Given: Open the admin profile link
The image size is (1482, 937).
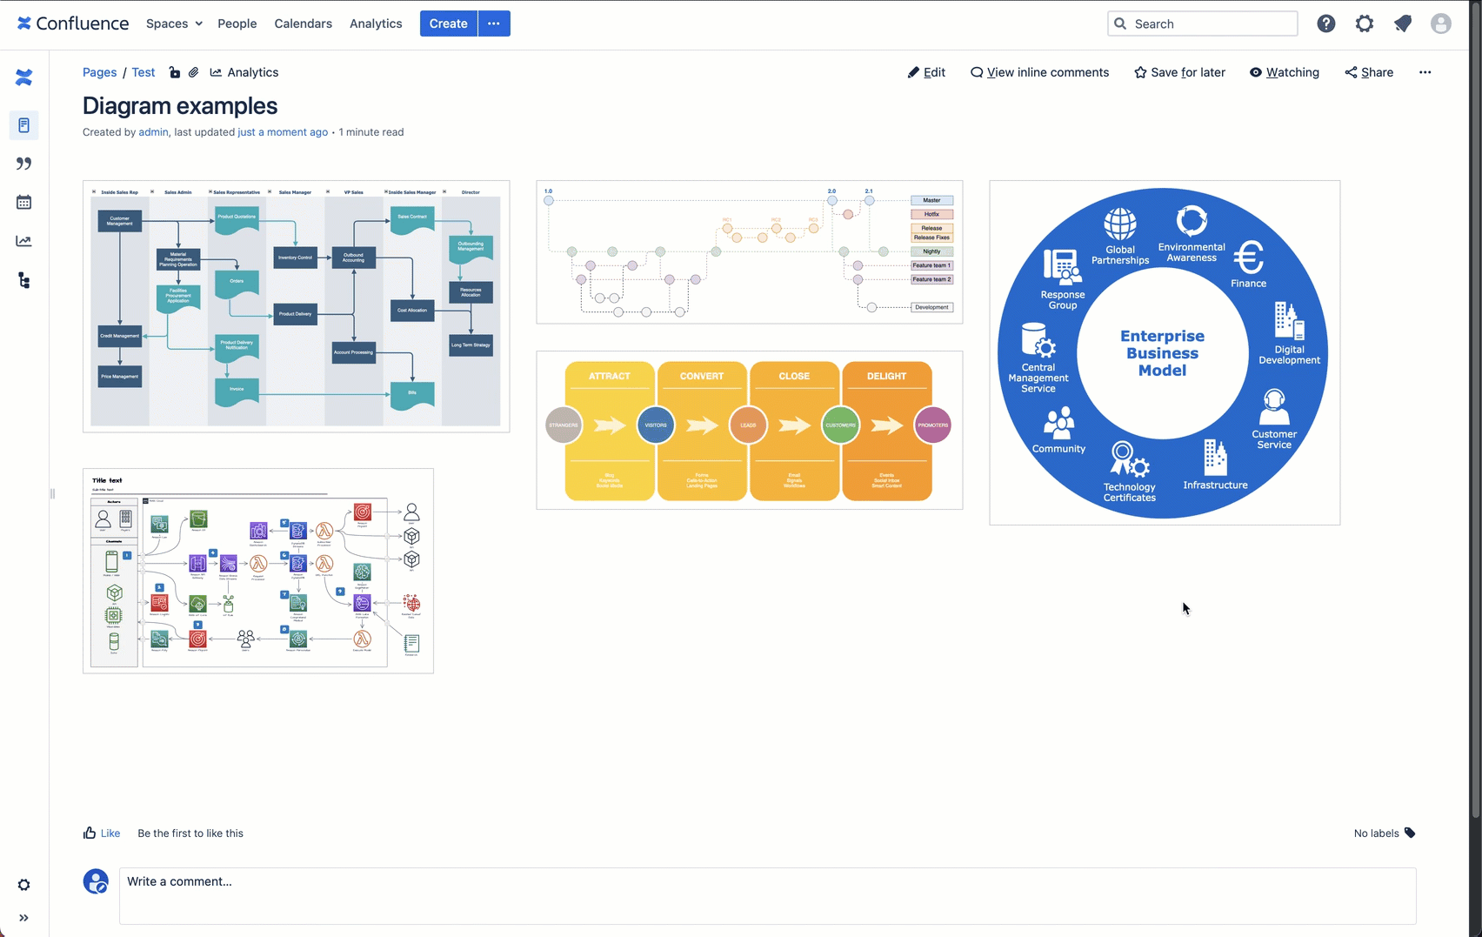Looking at the screenshot, I should [x=153, y=131].
